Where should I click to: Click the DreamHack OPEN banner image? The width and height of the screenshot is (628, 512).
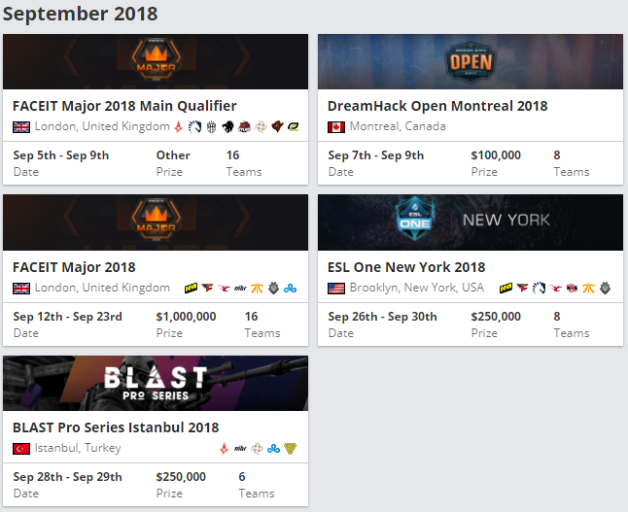tap(471, 61)
